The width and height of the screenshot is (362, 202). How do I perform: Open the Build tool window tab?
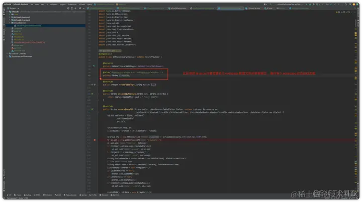58,195
